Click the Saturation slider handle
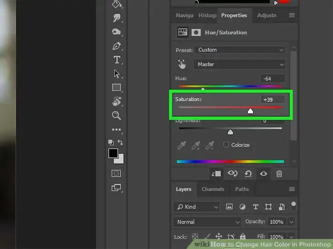 tap(250, 111)
